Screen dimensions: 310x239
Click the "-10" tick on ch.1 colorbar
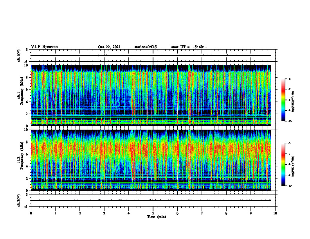[x=290, y=121]
